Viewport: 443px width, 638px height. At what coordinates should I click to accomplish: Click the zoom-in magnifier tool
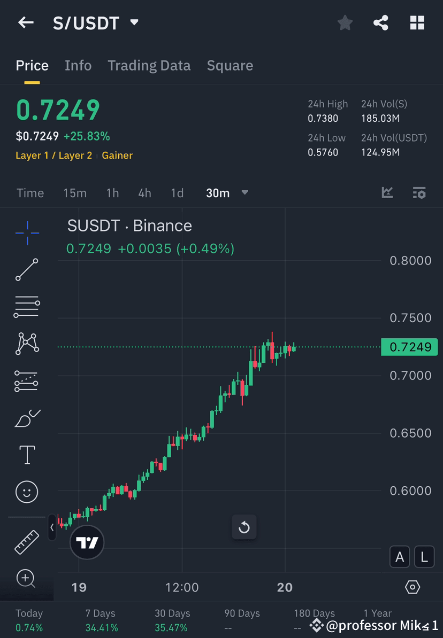pyautogui.click(x=26, y=579)
